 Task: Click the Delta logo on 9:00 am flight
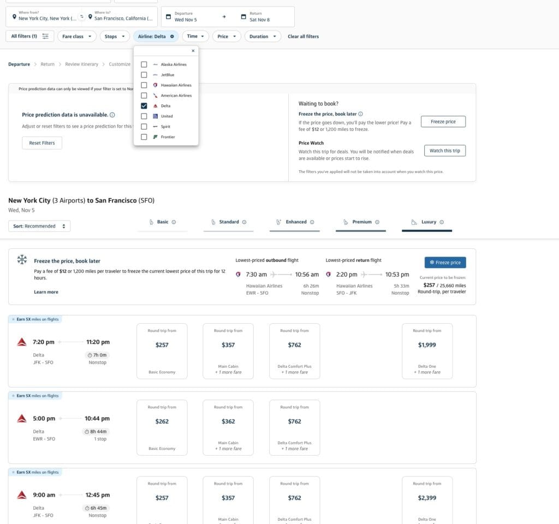pyautogui.click(x=22, y=495)
